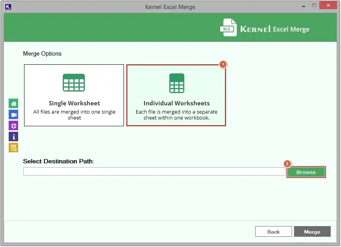Click the Browse button
Viewport: 341px width, 247px height.
pos(306,172)
